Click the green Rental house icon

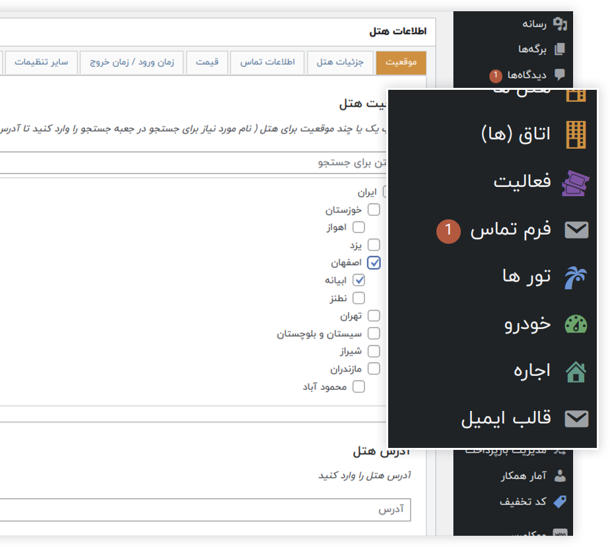pos(576,371)
